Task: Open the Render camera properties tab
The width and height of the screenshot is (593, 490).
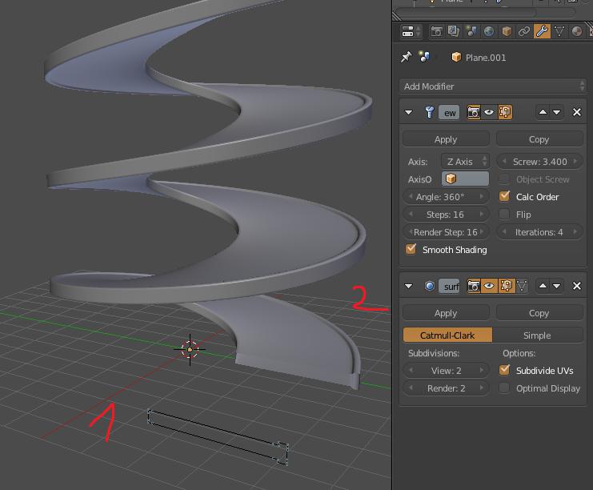Action: (437, 32)
